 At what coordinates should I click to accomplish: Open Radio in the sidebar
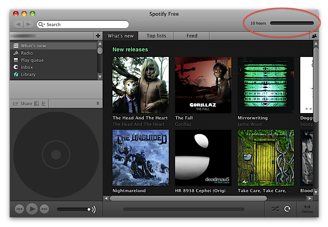(53, 53)
